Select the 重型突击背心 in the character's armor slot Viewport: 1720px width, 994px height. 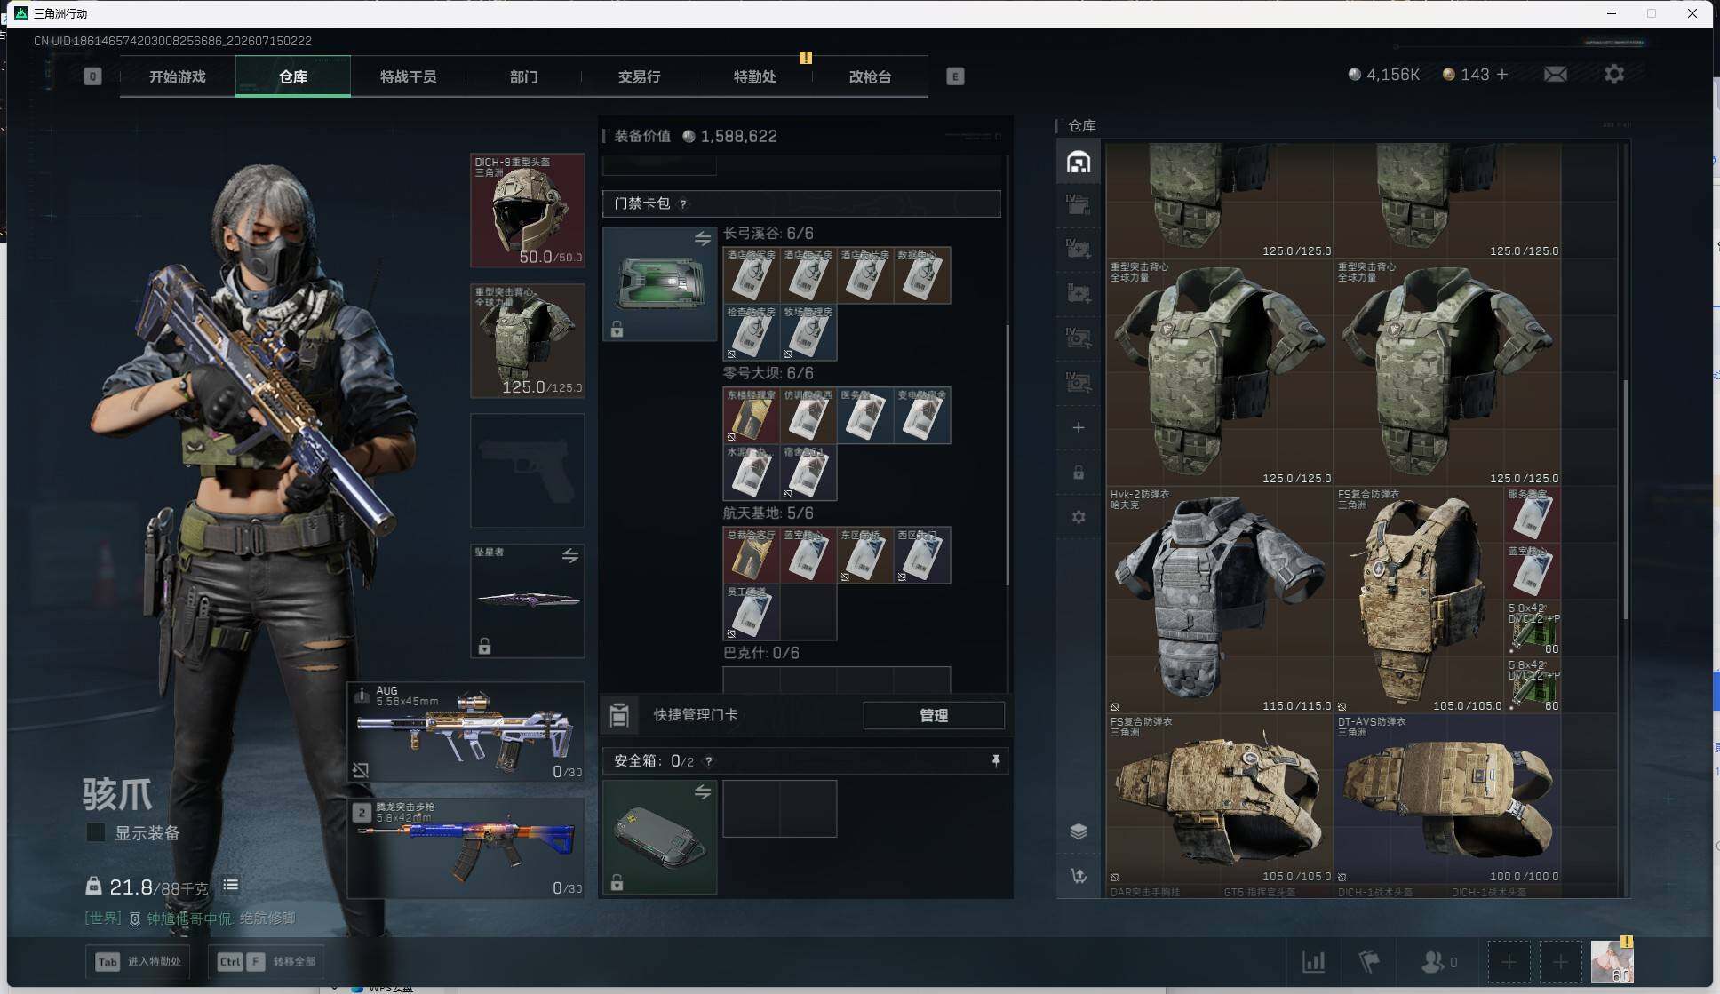click(528, 341)
